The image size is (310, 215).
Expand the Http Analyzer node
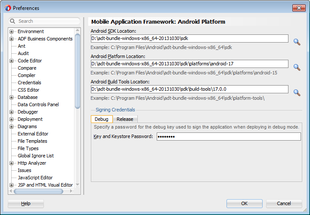pos(12,163)
